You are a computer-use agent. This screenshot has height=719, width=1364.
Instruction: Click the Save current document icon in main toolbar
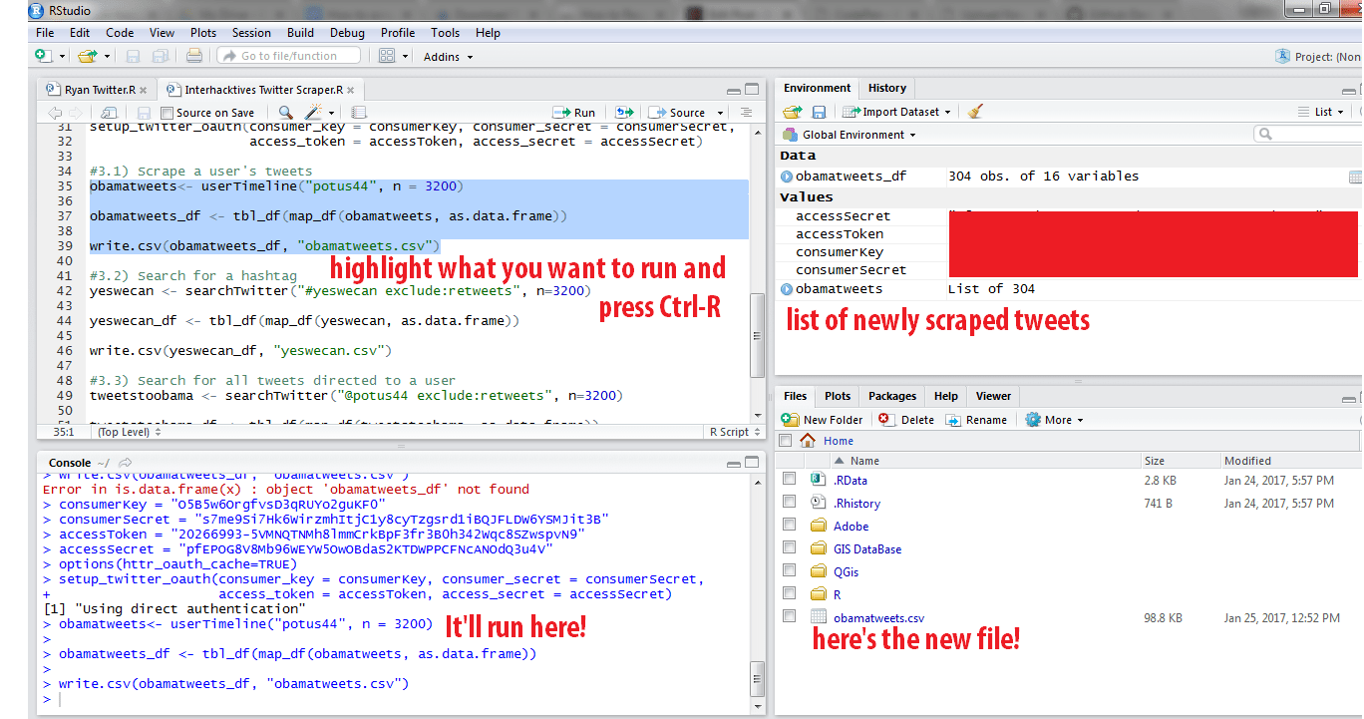click(x=133, y=56)
